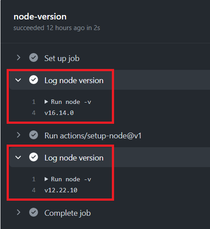Viewport: 210px width, 229px height.
Task: Click check icon of second Log node version
Action: (34, 157)
